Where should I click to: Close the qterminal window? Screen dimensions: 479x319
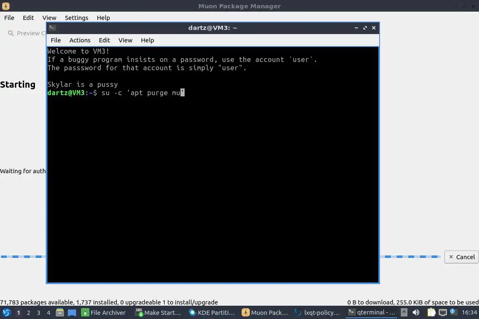[x=374, y=28]
